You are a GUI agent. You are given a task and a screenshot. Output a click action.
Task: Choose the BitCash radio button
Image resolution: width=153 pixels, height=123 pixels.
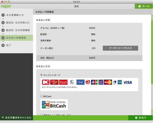point(41,96)
